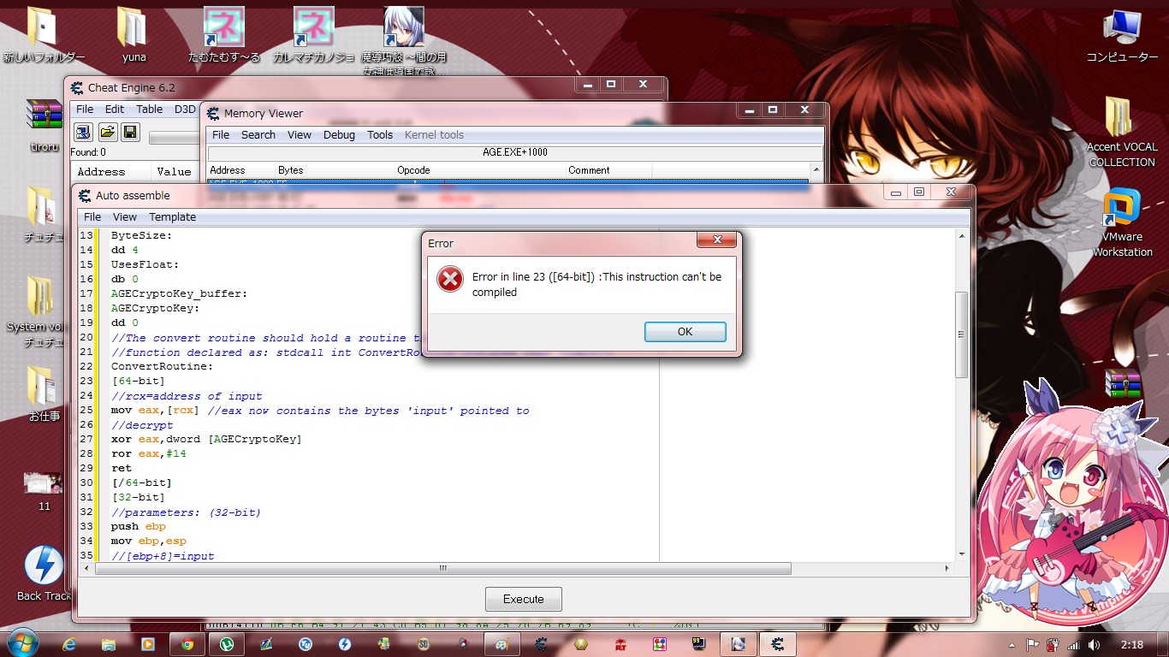Click the open process icon in Cheat Engine
Image resolution: width=1169 pixels, height=657 pixels.
(83, 132)
